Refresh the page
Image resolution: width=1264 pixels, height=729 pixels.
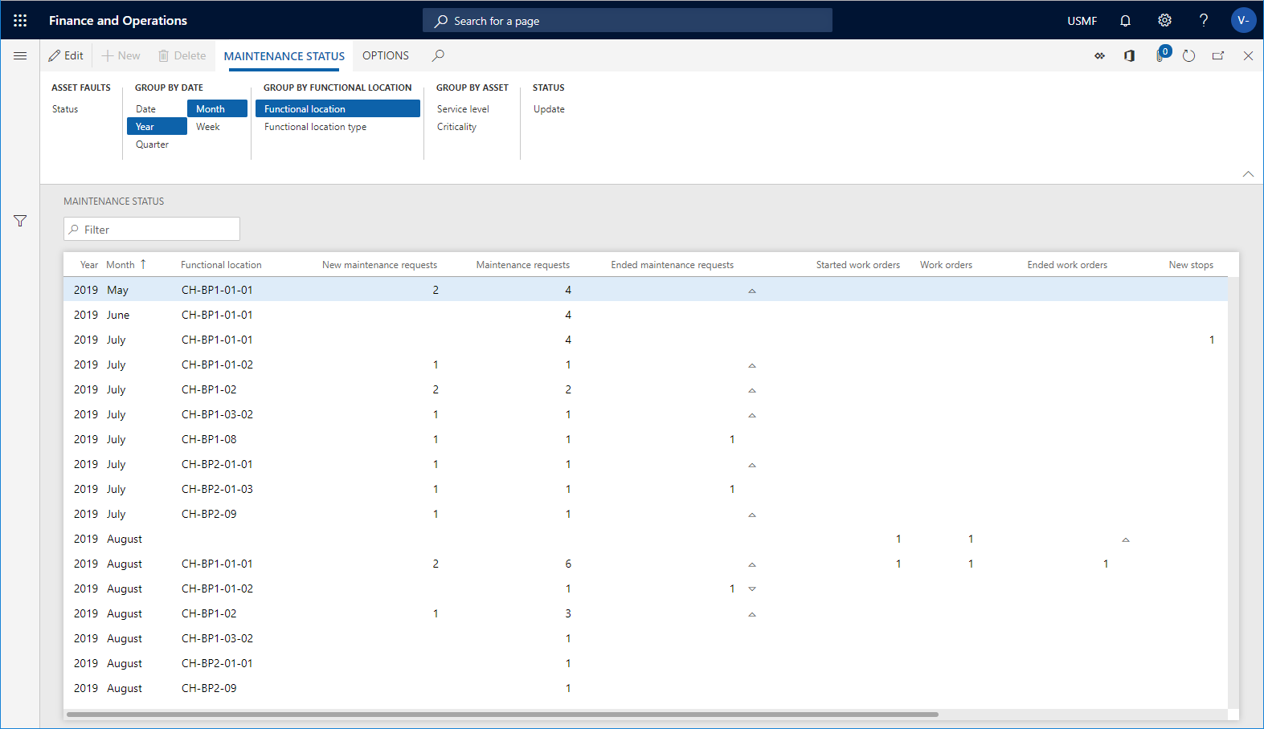1188,55
